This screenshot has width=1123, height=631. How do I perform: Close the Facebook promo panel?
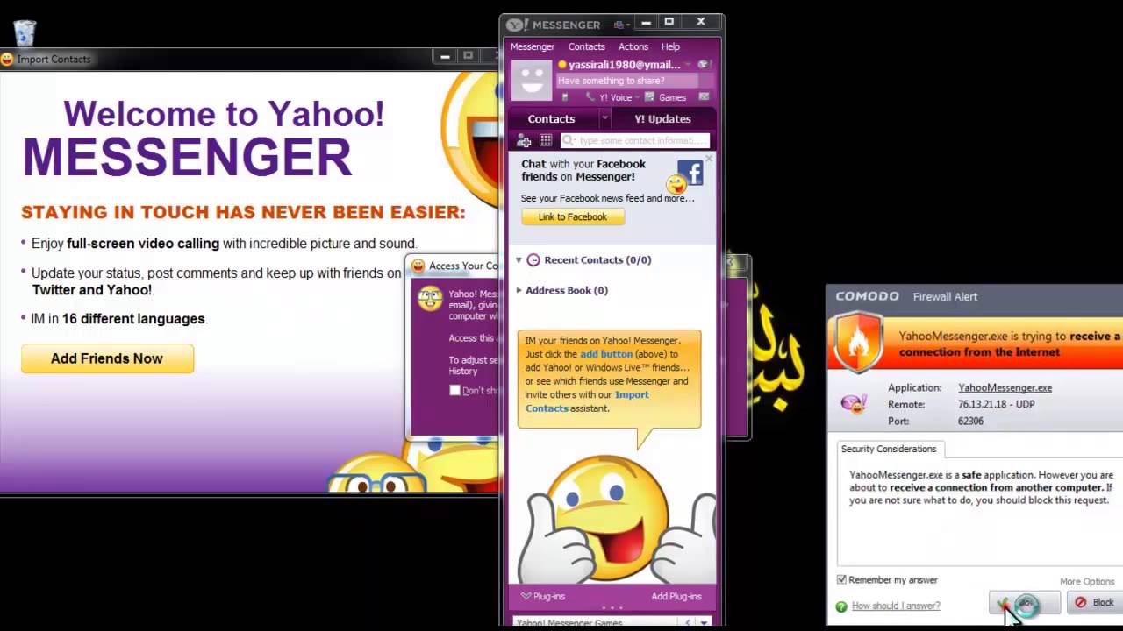709,159
